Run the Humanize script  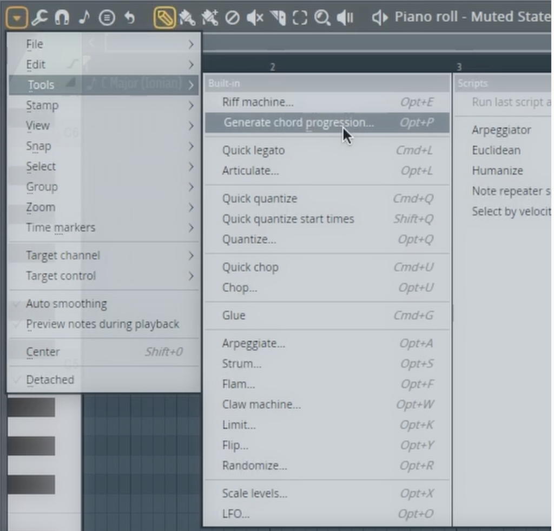point(503,171)
